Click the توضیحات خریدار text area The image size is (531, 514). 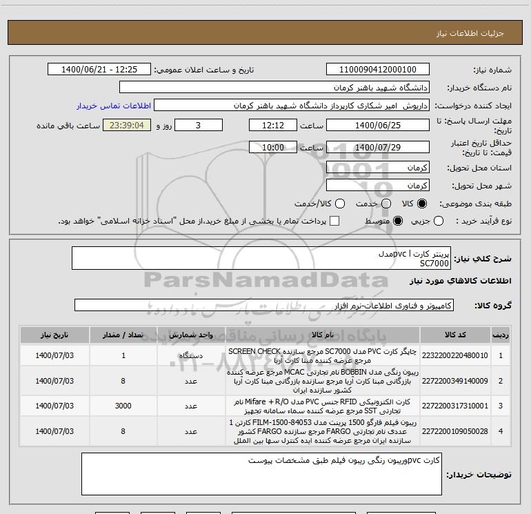261,474
